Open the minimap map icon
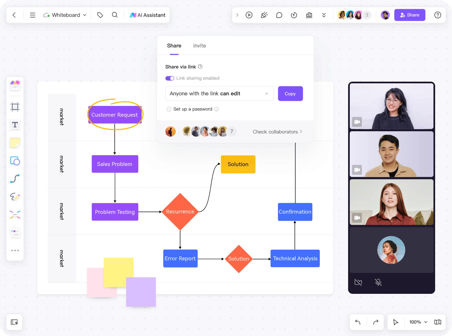 point(437,322)
